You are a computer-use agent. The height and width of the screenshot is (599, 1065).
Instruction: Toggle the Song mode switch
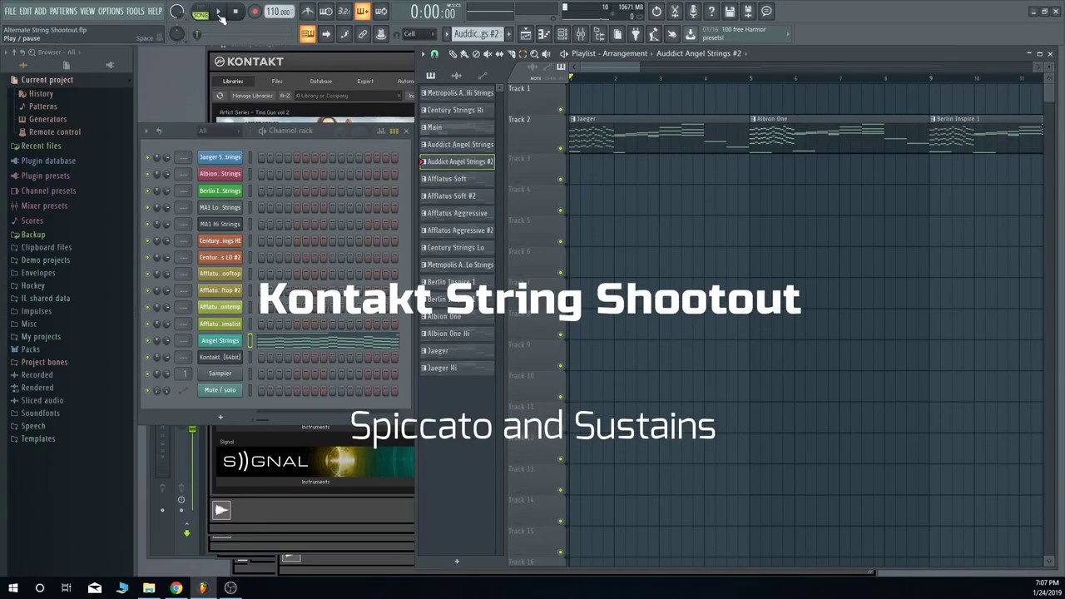(201, 13)
